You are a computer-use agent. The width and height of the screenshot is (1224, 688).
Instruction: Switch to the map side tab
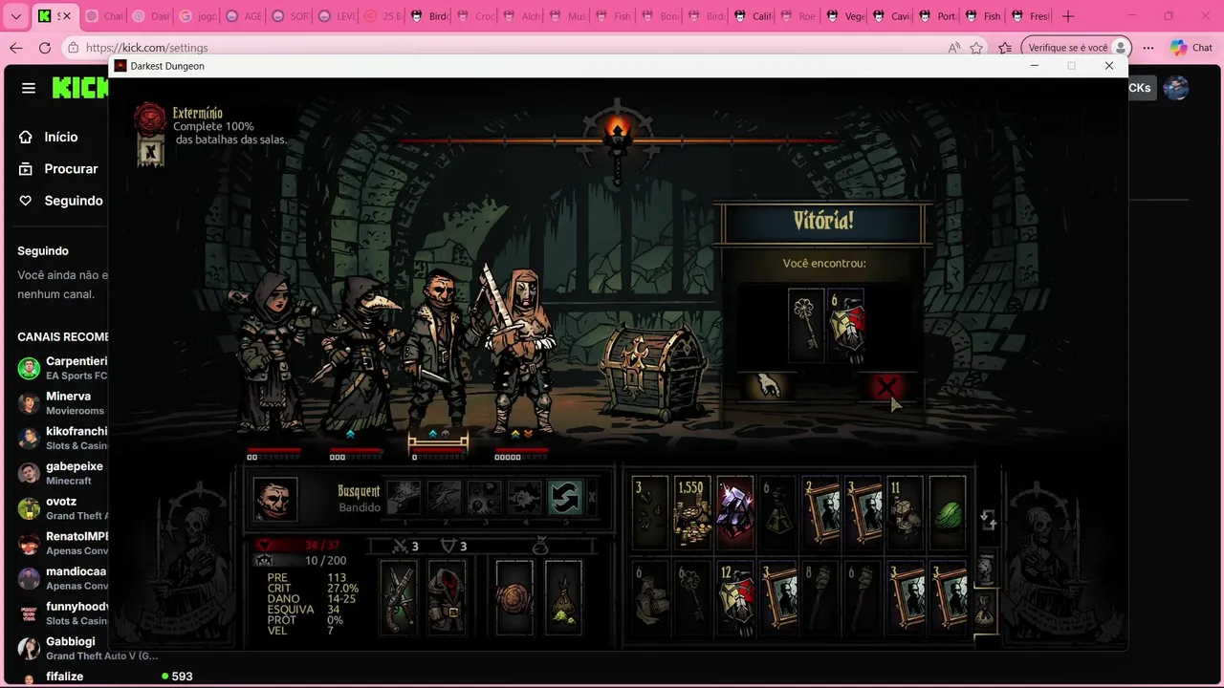(986, 569)
